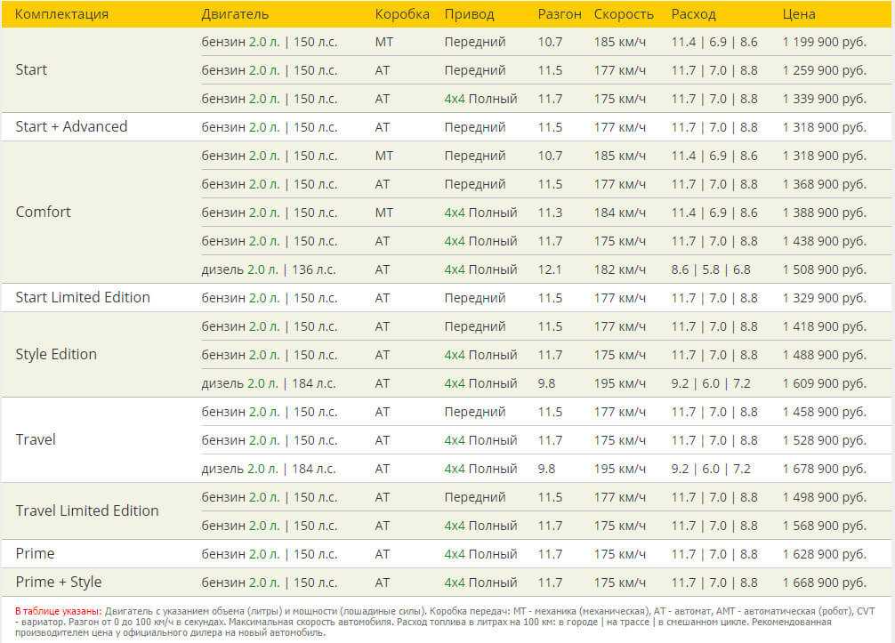Image resolution: width=895 pixels, height=643 pixels.
Task: Click the 1 199 900 руб. price
Action: click(x=824, y=42)
